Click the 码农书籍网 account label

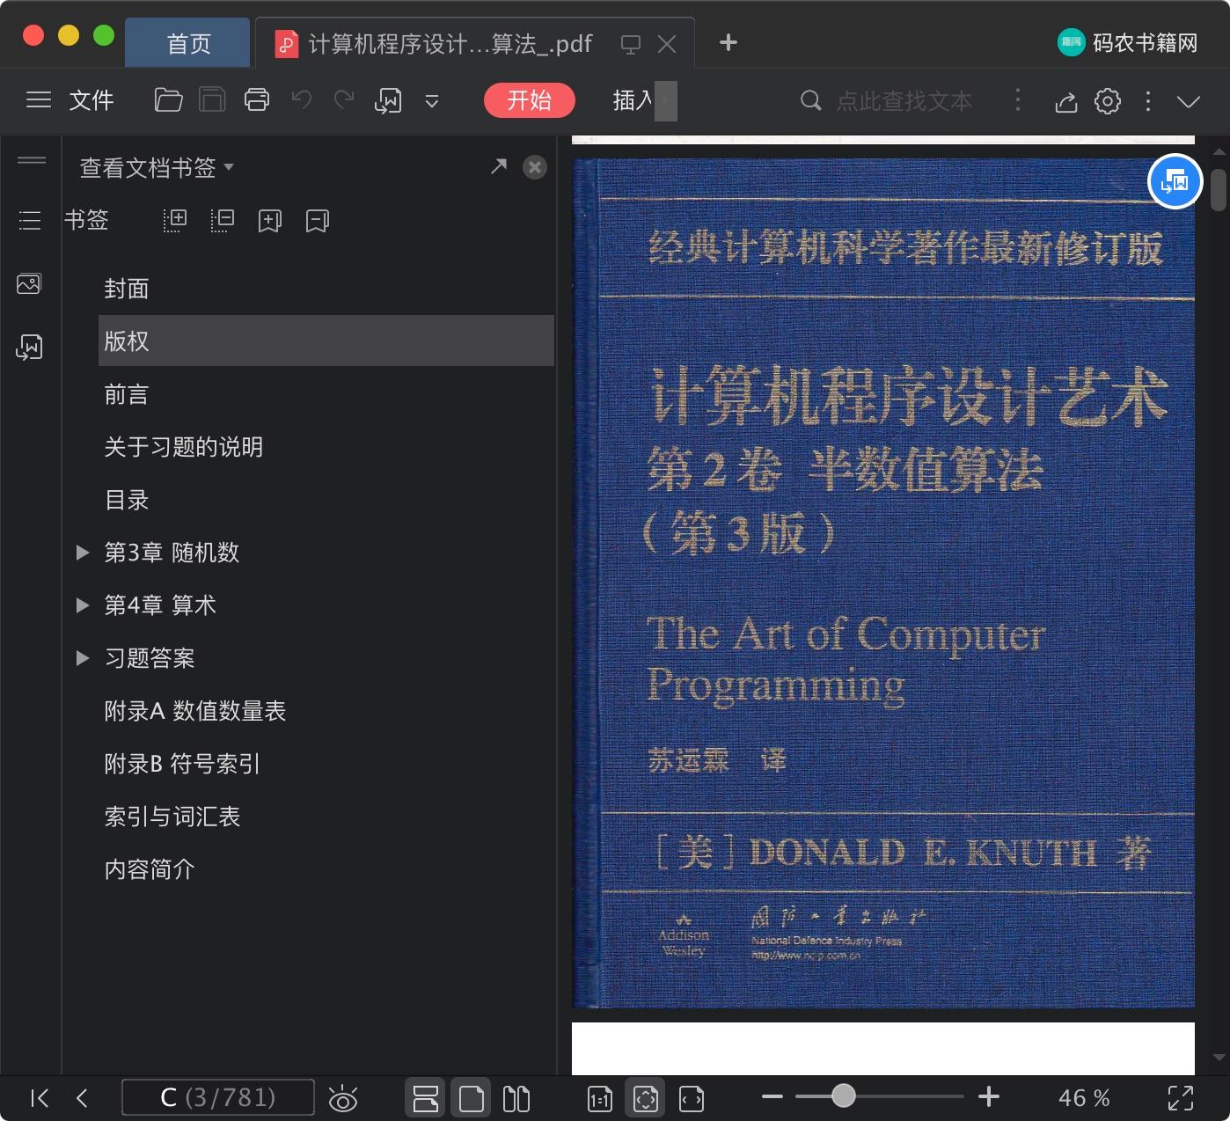tap(1146, 42)
